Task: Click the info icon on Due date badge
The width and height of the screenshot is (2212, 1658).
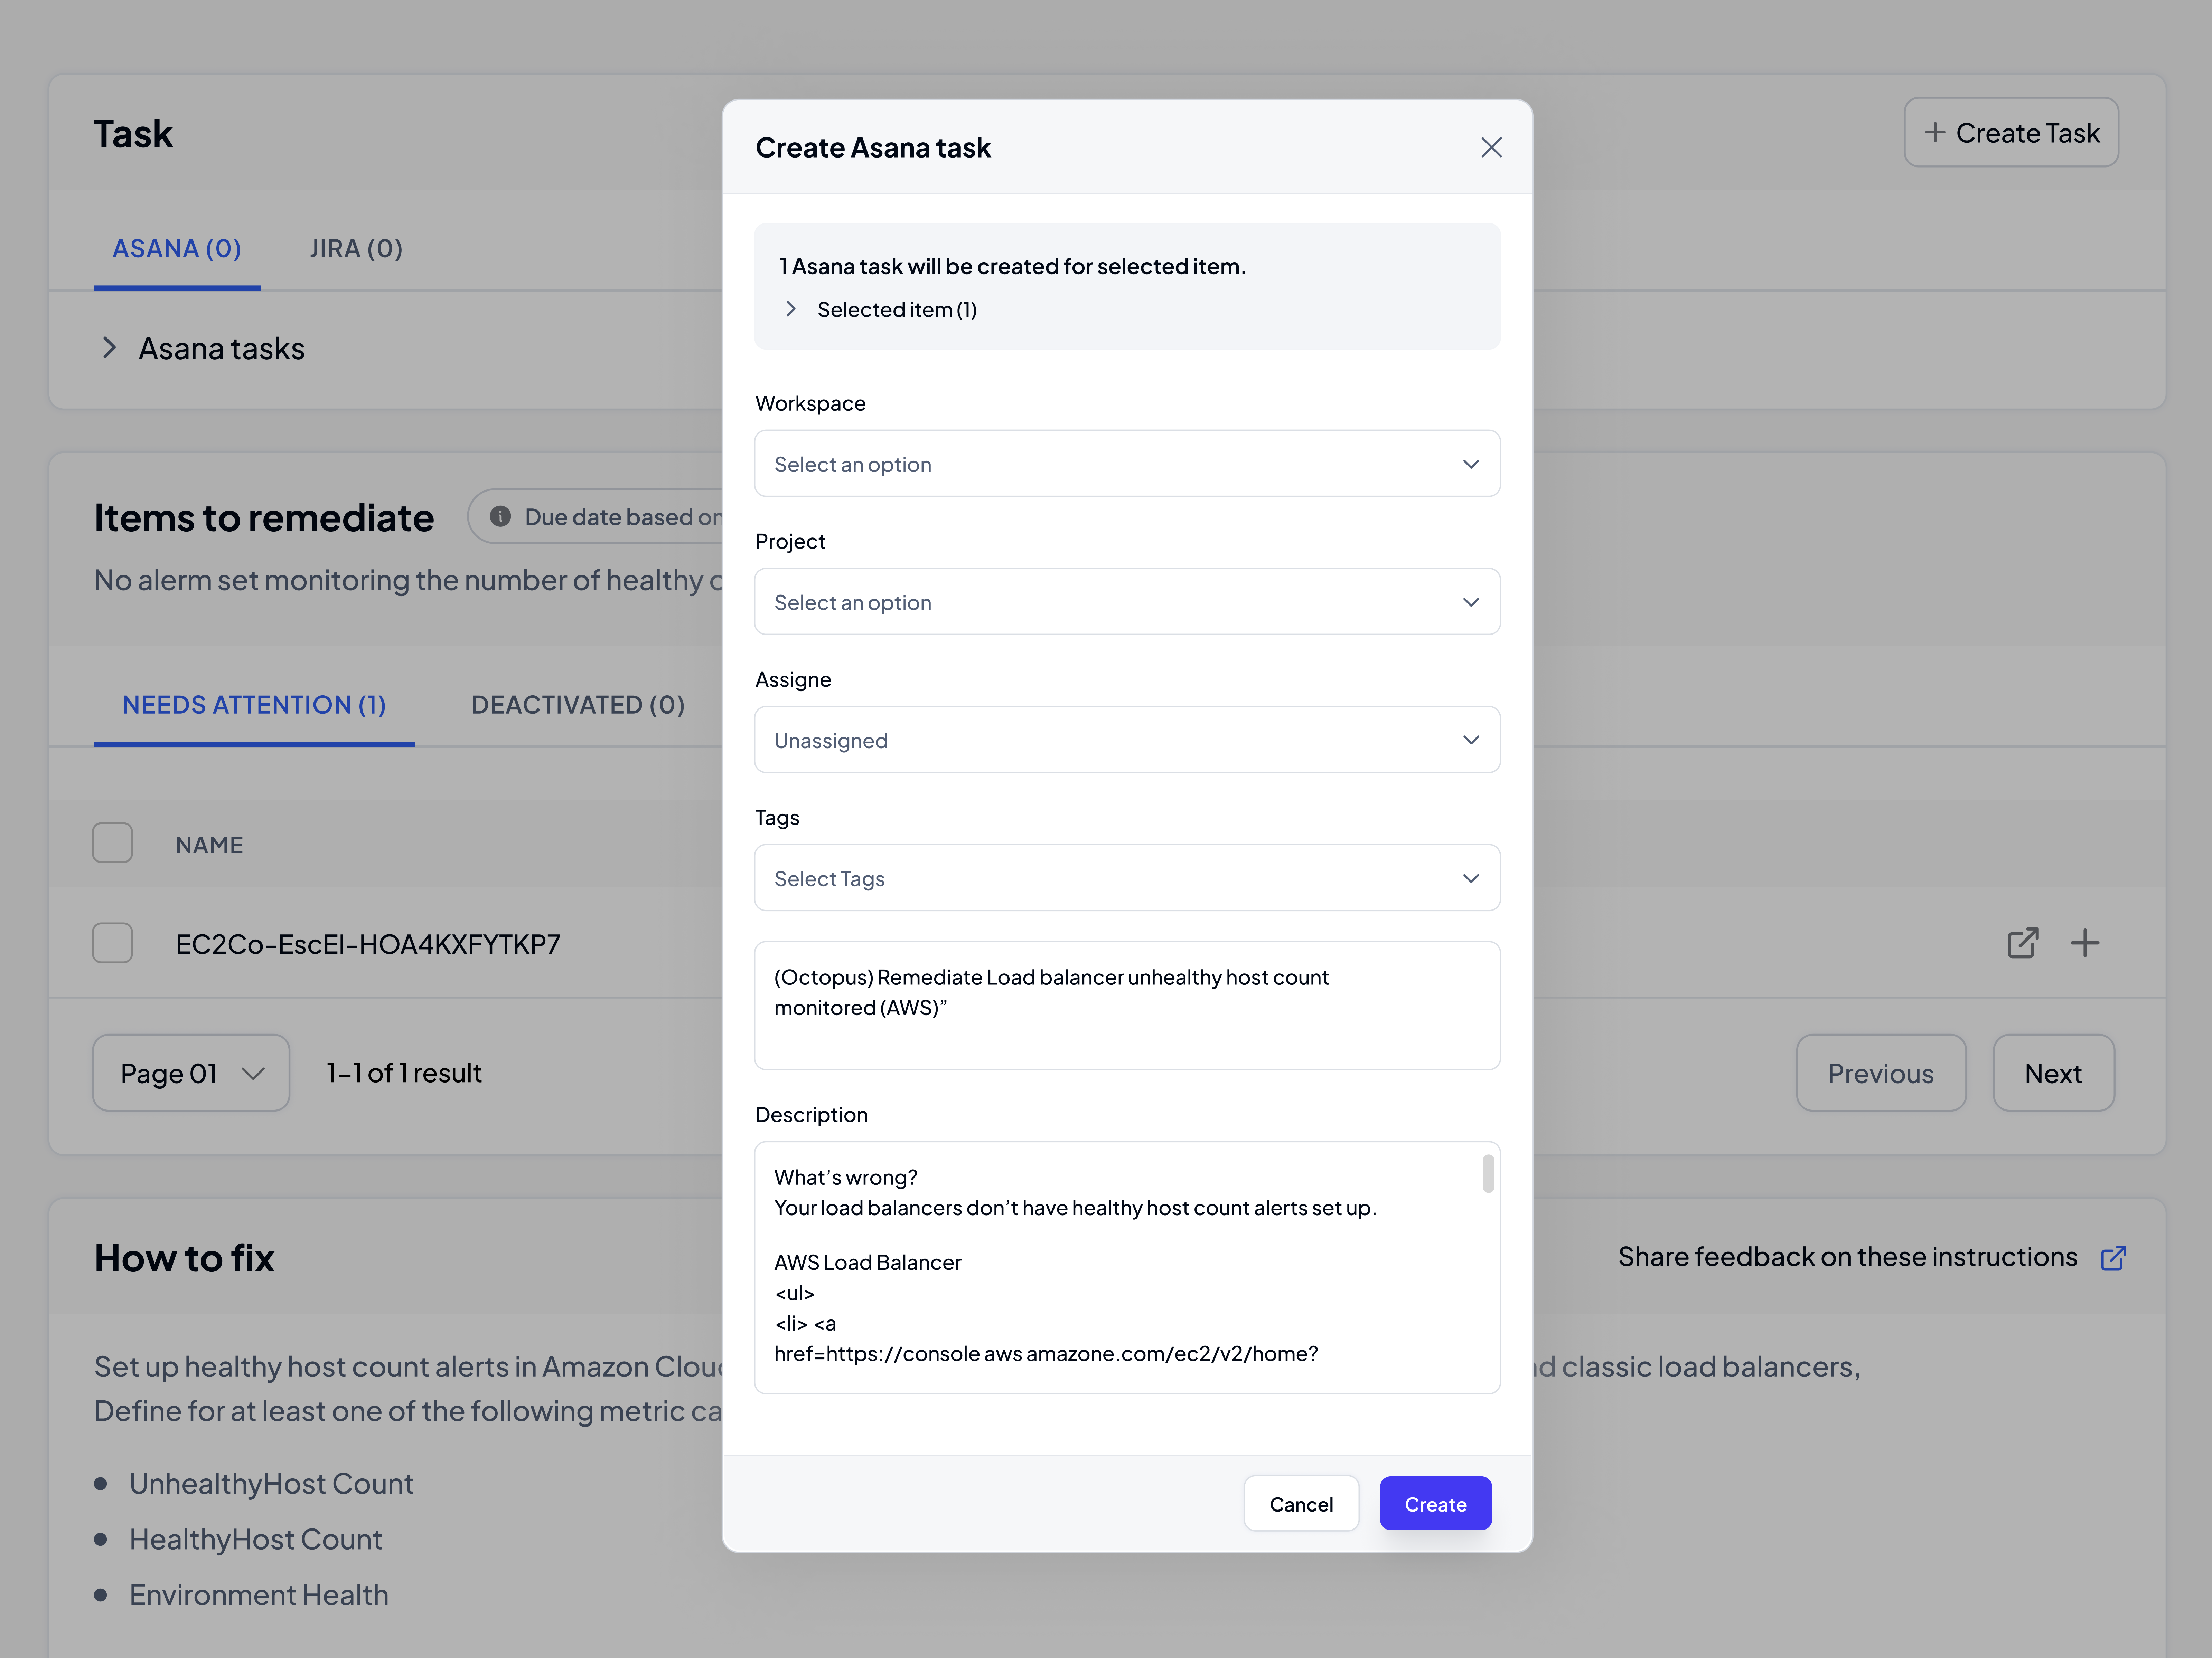Action: click(x=500, y=517)
